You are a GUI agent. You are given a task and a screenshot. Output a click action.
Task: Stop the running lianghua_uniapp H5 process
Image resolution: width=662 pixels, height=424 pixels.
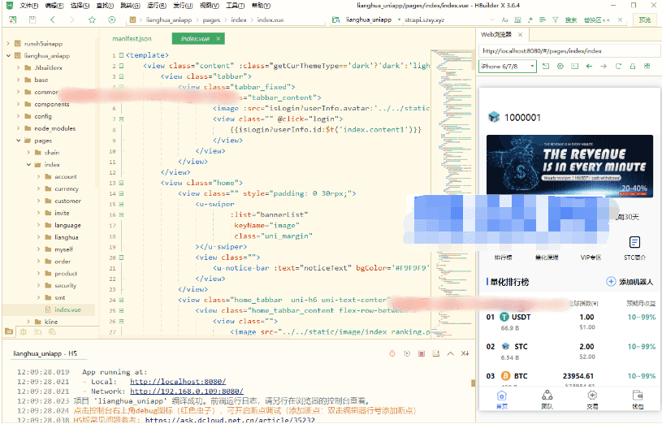[422, 353]
